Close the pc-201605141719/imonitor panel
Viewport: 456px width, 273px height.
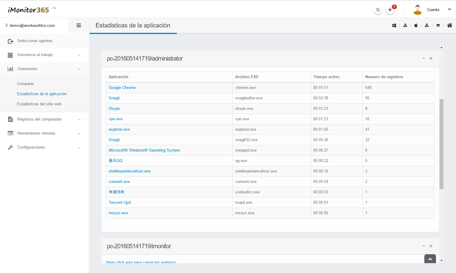[x=431, y=246]
